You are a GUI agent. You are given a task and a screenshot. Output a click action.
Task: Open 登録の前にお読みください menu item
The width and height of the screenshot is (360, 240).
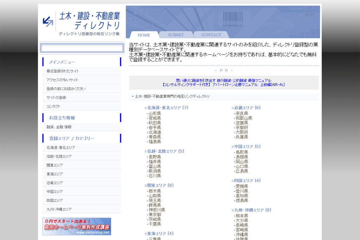pos(66,89)
